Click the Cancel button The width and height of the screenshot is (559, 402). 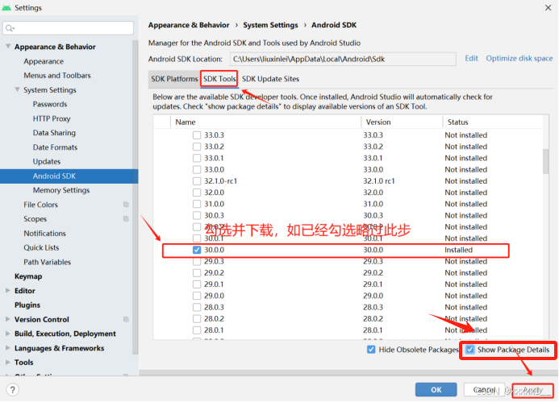pyautogui.click(x=485, y=390)
